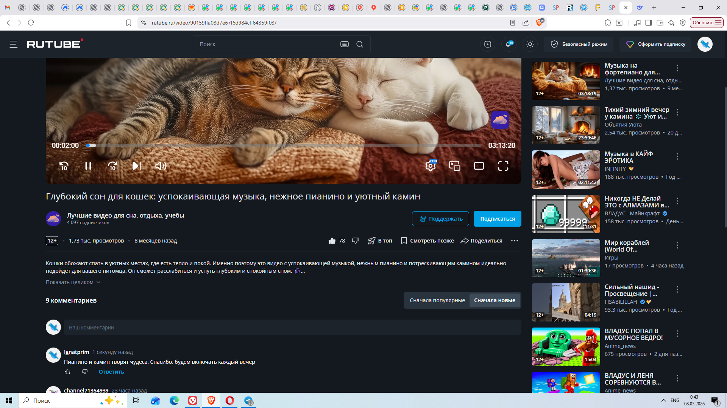Rewind video 10 seconds

pos(64,166)
